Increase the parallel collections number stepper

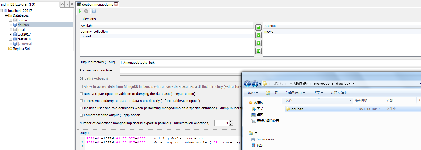click(x=231, y=122)
